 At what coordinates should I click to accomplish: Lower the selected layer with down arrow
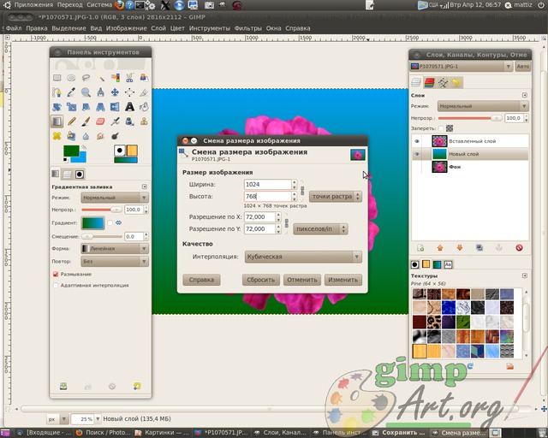point(460,247)
